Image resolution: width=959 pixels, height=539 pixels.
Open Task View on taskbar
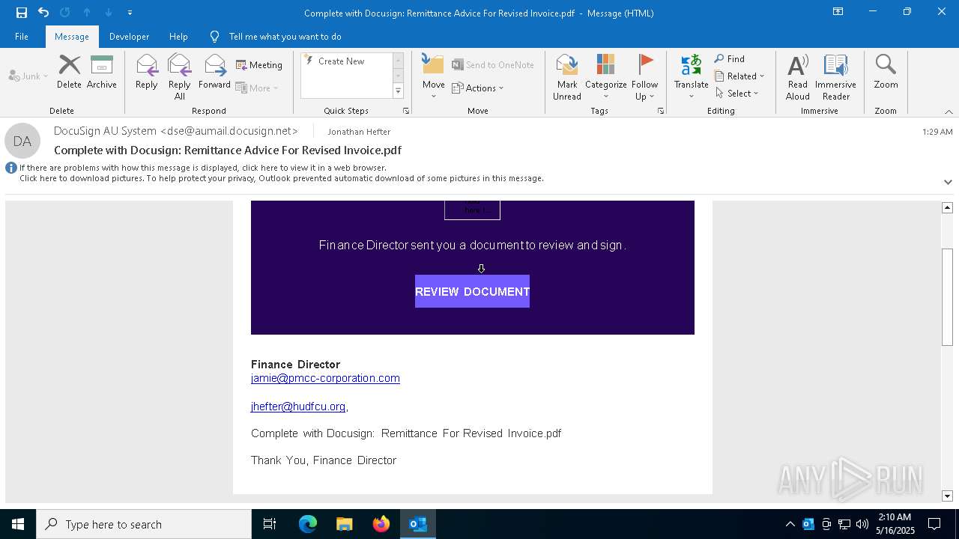click(x=270, y=524)
